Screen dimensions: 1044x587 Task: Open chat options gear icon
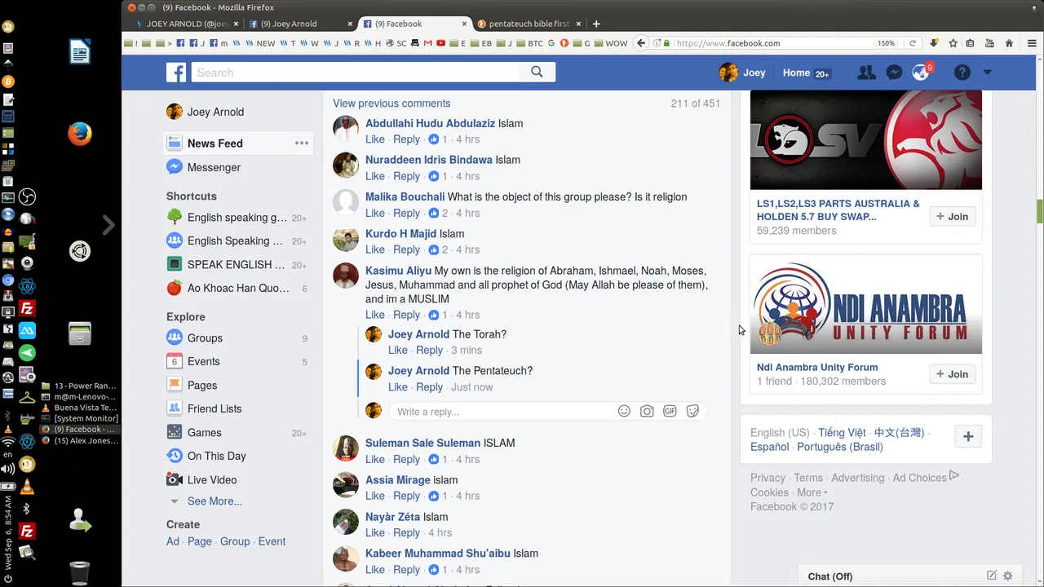click(1008, 576)
